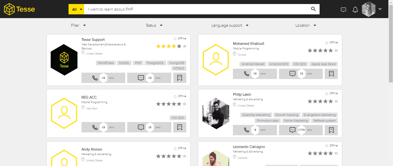Viewport: 393px width, 166px height.
Task: Open Leonardo Calcagno profile name
Action: tap(249, 147)
